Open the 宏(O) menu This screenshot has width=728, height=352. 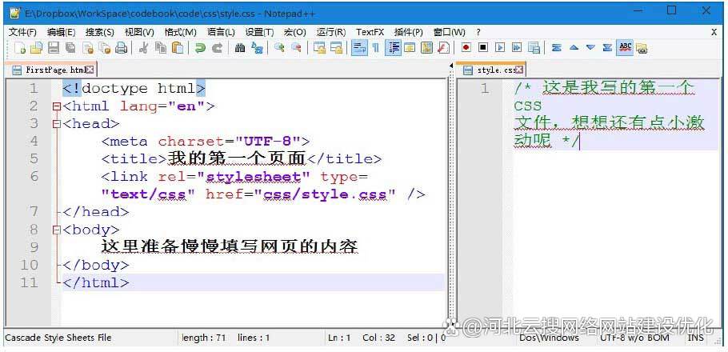coord(295,32)
